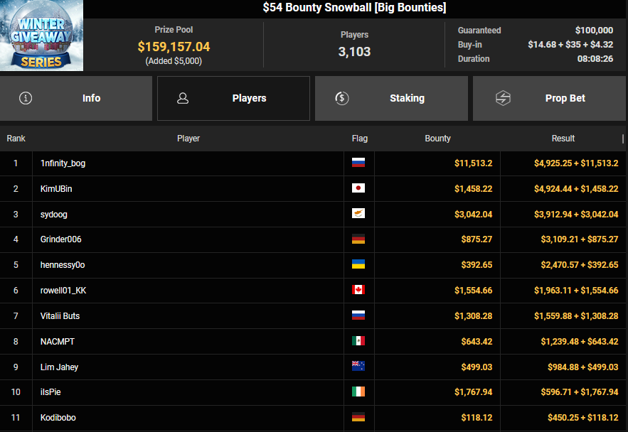The image size is (628, 432).
Task: Click the Mexican flag beside NACMPT
Action: 358,341
